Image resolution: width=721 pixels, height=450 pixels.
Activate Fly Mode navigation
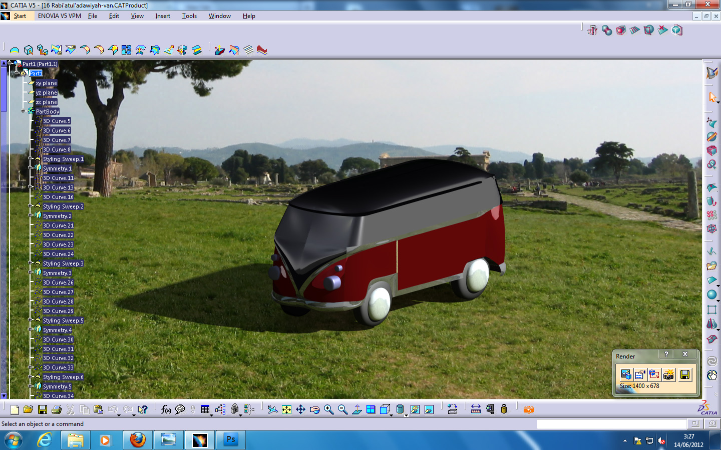[x=272, y=410]
